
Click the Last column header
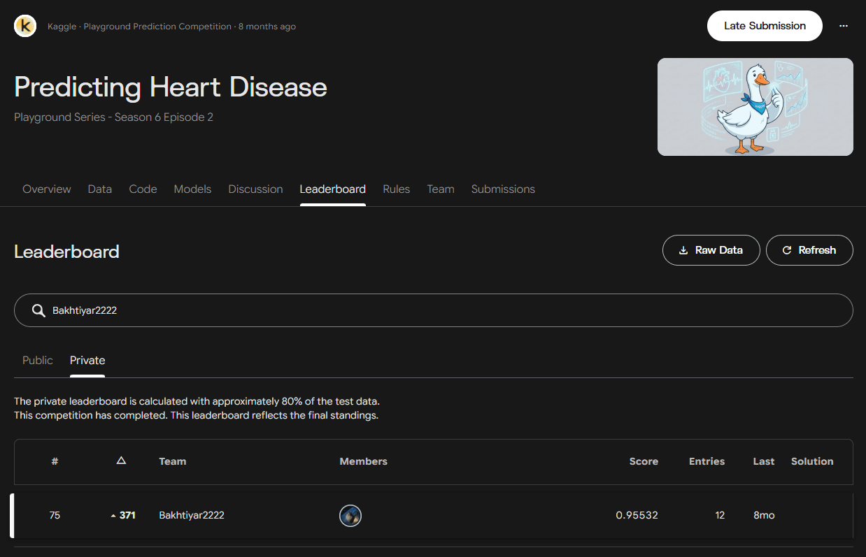[x=764, y=461]
